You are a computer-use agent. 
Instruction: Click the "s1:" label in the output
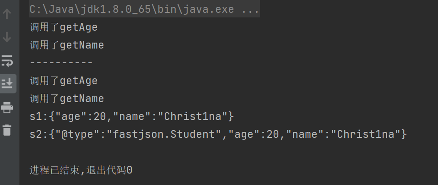click(x=38, y=117)
